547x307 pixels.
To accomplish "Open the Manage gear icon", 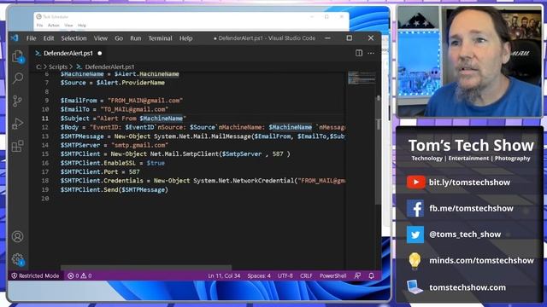I will coord(17,259).
